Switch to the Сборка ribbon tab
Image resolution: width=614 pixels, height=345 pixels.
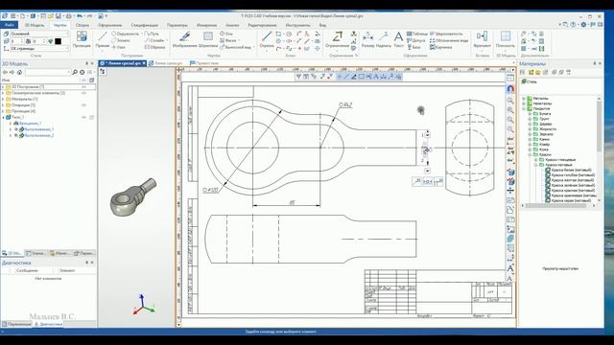pyautogui.click(x=83, y=25)
